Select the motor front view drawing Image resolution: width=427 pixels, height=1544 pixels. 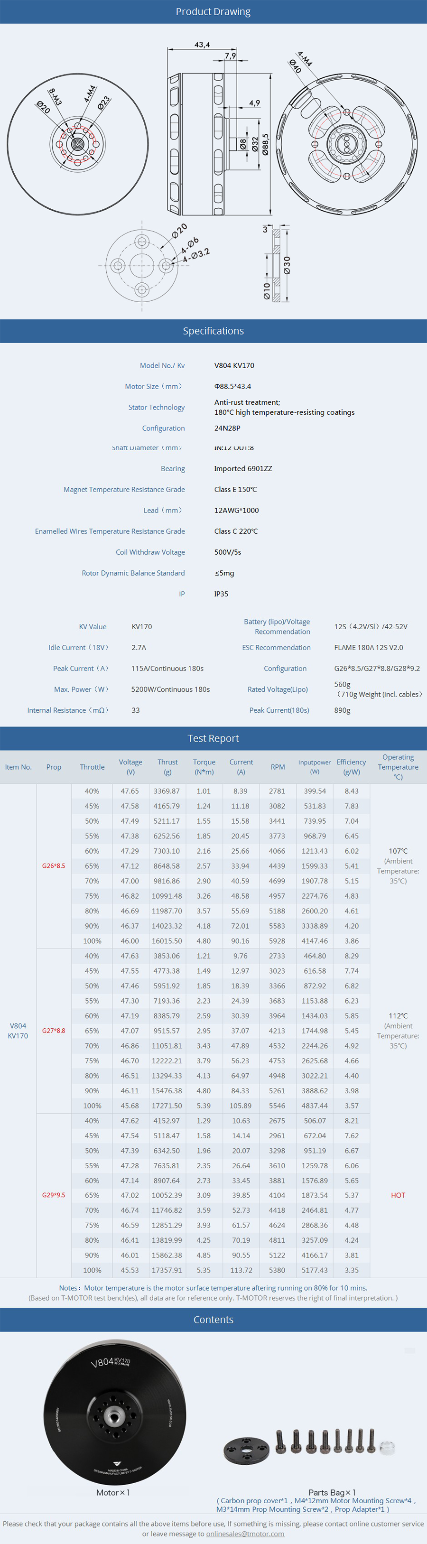77,144
